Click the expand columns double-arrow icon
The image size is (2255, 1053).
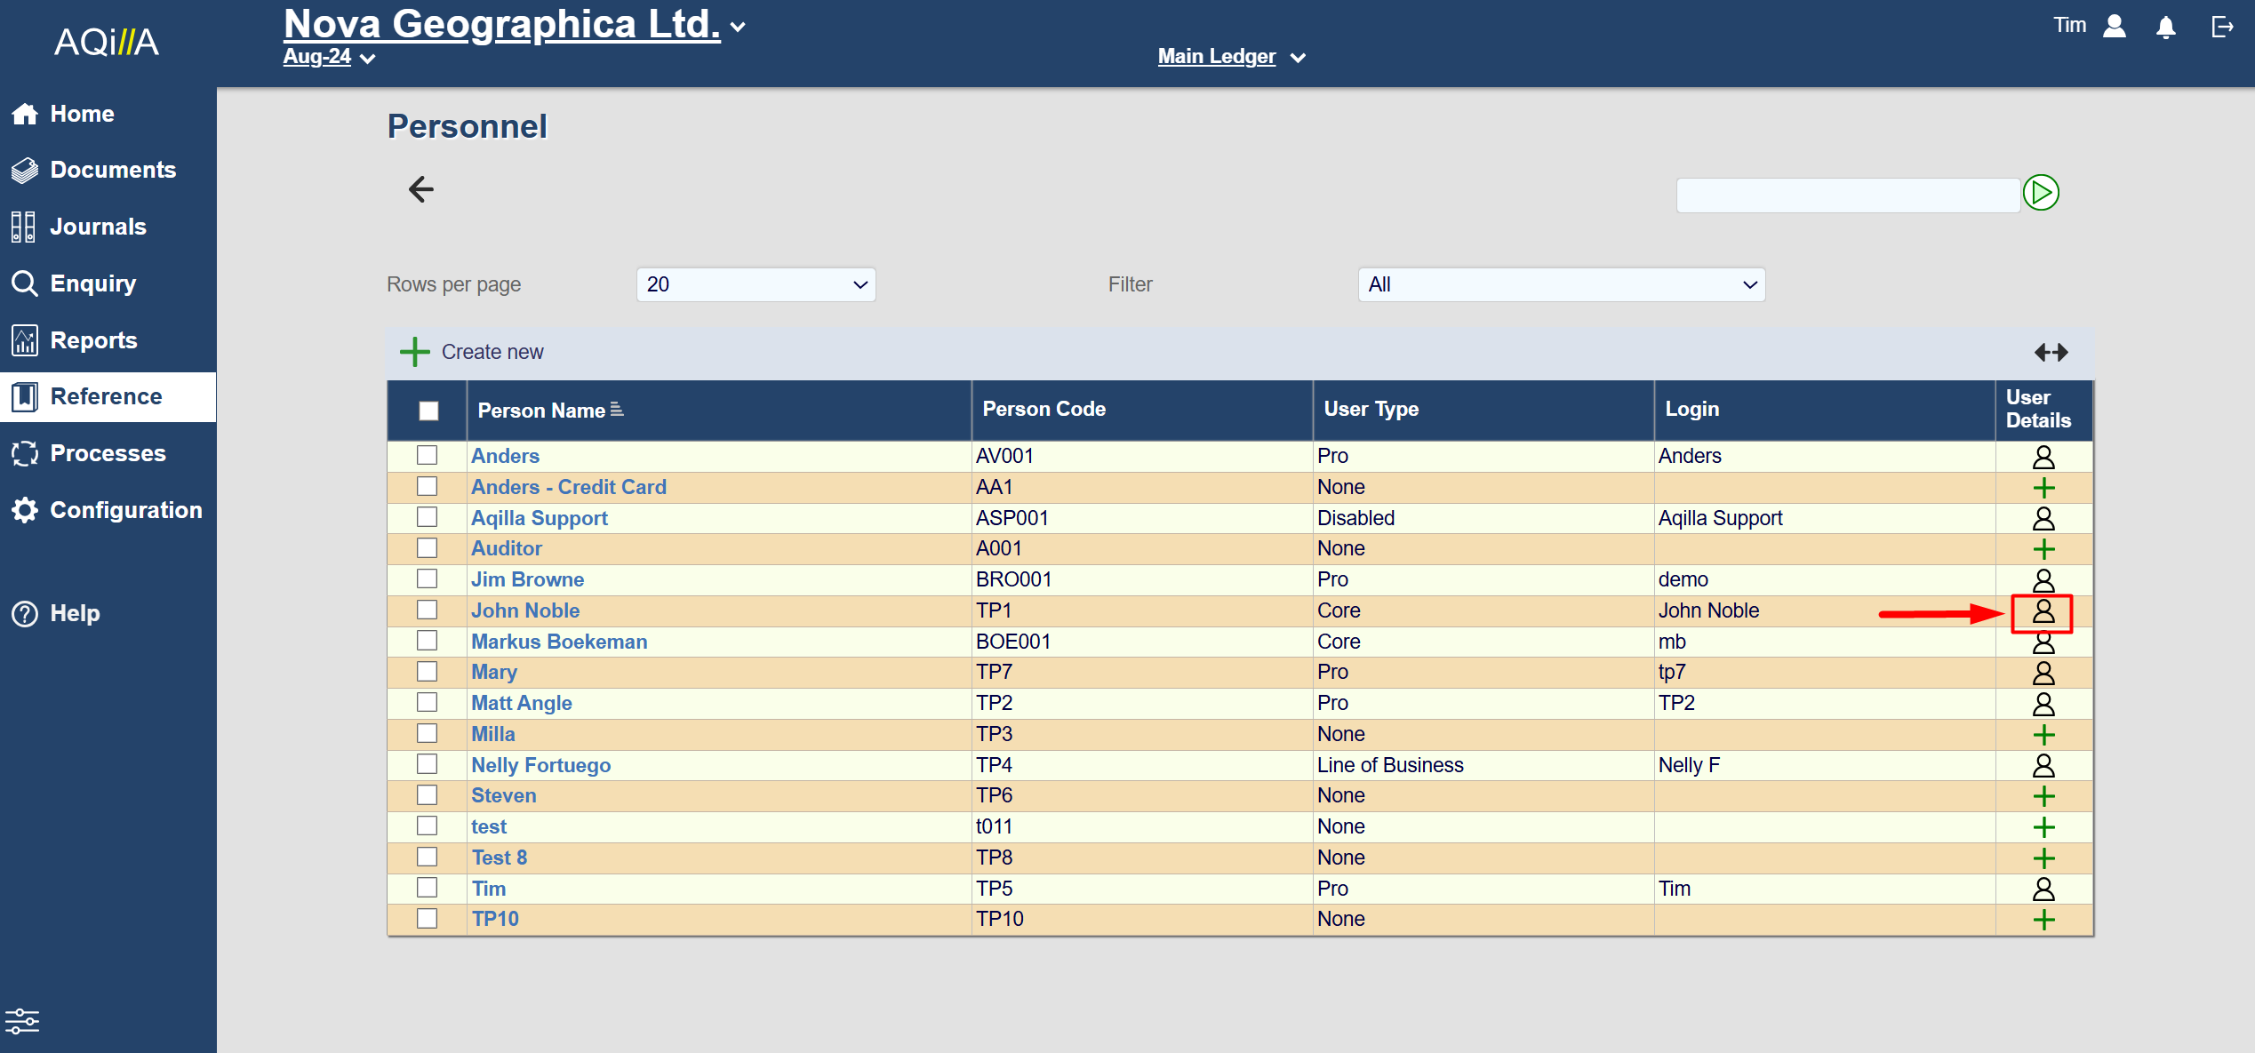[2051, 353]
